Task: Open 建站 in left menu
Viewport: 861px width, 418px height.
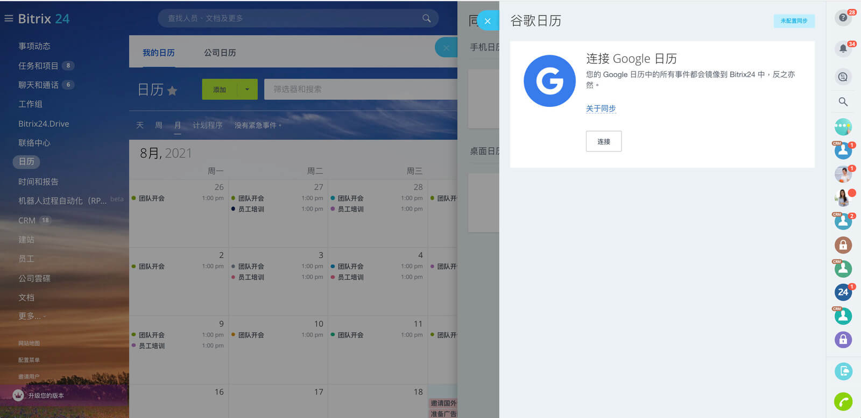Action: pos(26,240)
